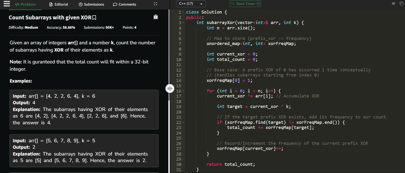The height and width of the screenshot is (173, 405).
Task: Click the second example 'Output: 2' line
Action: tap(24, 147)
